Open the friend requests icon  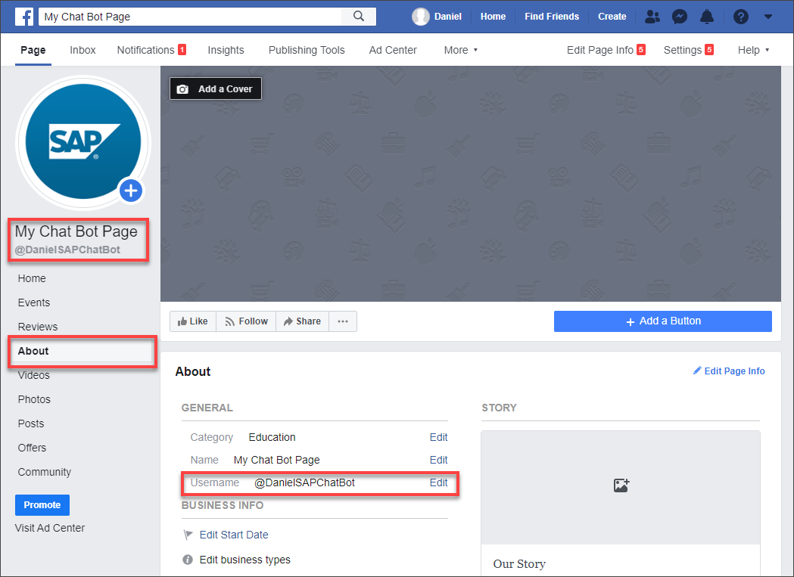tap(652, 17)
